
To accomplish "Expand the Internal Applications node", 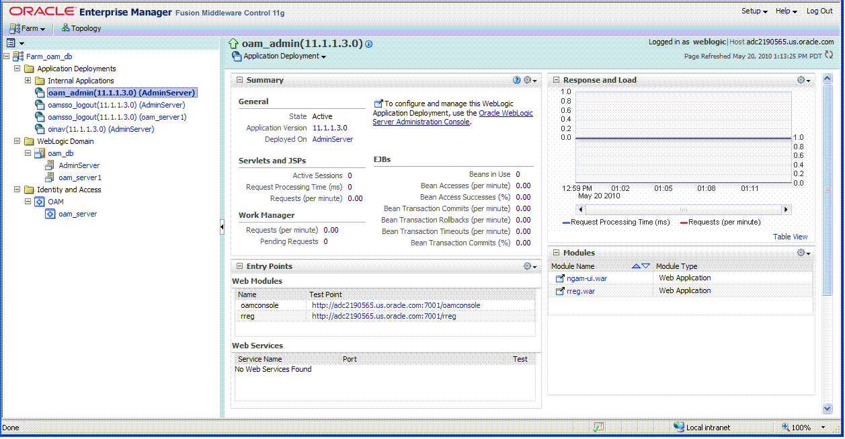I will (x=28, y=81).
